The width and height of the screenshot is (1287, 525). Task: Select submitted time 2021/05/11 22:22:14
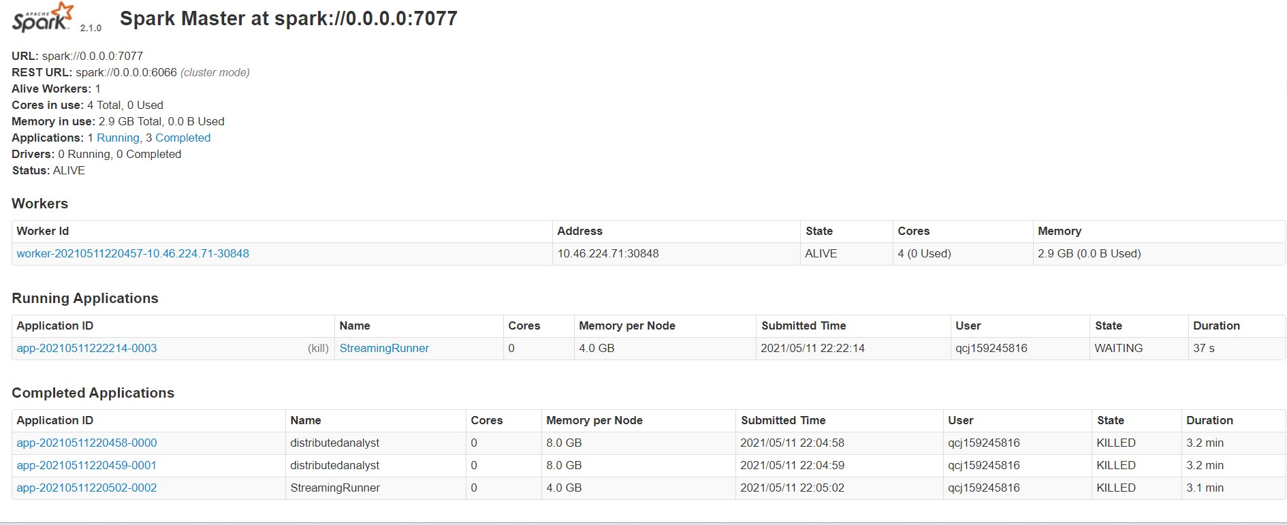[812, 348]
